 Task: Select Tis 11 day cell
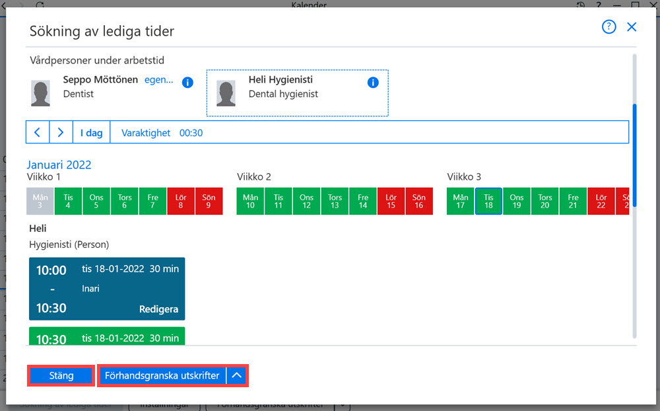(x=279, y=201)
